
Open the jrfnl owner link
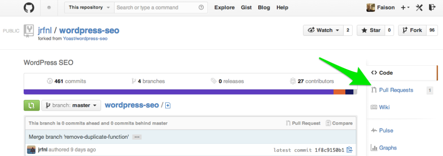pos(45,30)
